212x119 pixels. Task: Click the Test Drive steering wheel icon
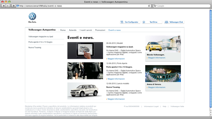pyautogui.click(x=144, y=22)
